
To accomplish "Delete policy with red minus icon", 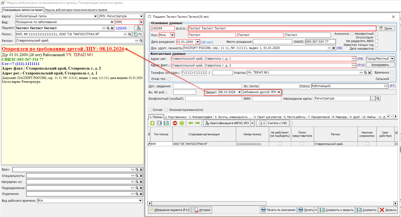I will point(175,123).
